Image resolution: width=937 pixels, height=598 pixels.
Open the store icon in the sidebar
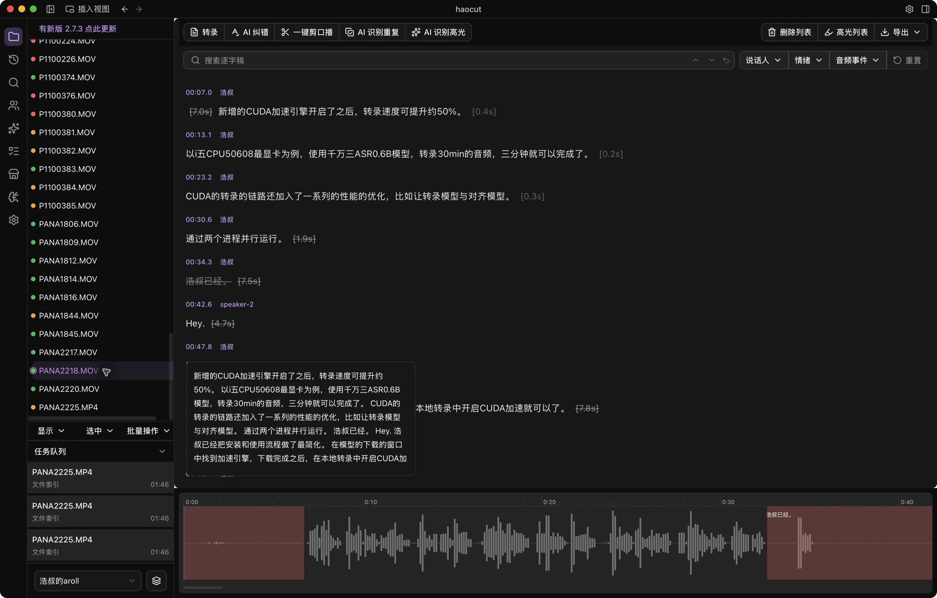point(14,174)
